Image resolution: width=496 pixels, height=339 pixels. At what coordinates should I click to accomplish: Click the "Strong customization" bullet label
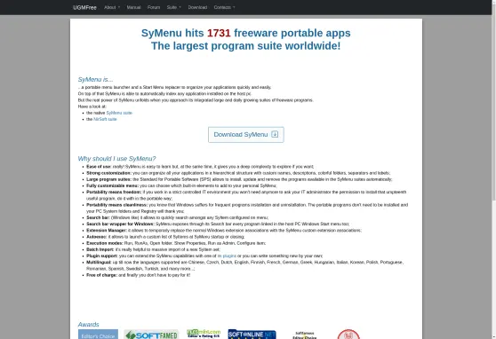(108, 173)
